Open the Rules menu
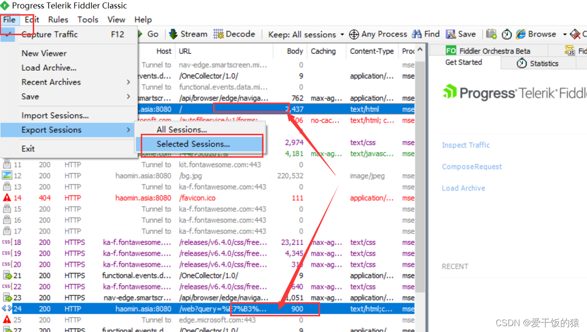This screenshot has height=332, width=587. click(58, 20)
